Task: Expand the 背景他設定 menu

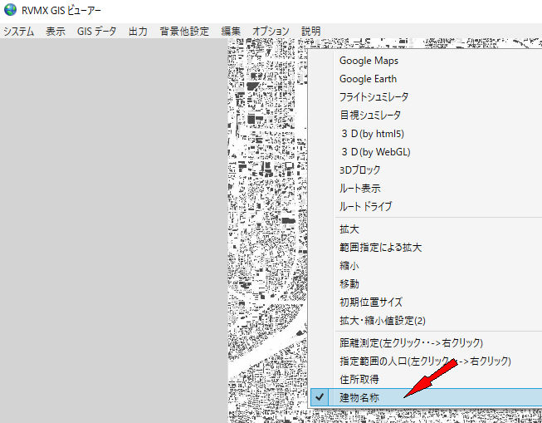Action: point(184,32)
